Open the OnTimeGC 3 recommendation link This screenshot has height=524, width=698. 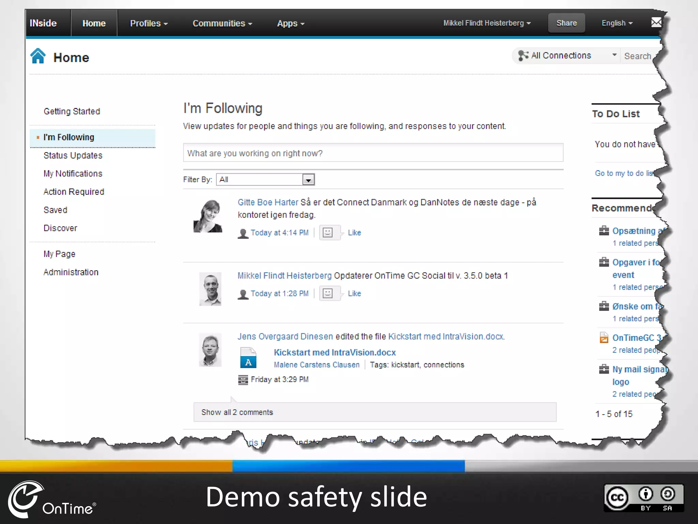(637, 338)
